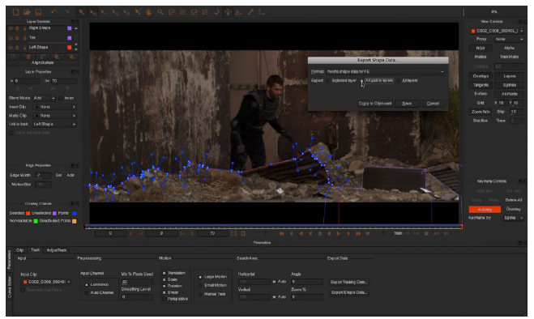The image size is (534, 319).
Task: Click the Align Surface button
Action: coord(43,62)
